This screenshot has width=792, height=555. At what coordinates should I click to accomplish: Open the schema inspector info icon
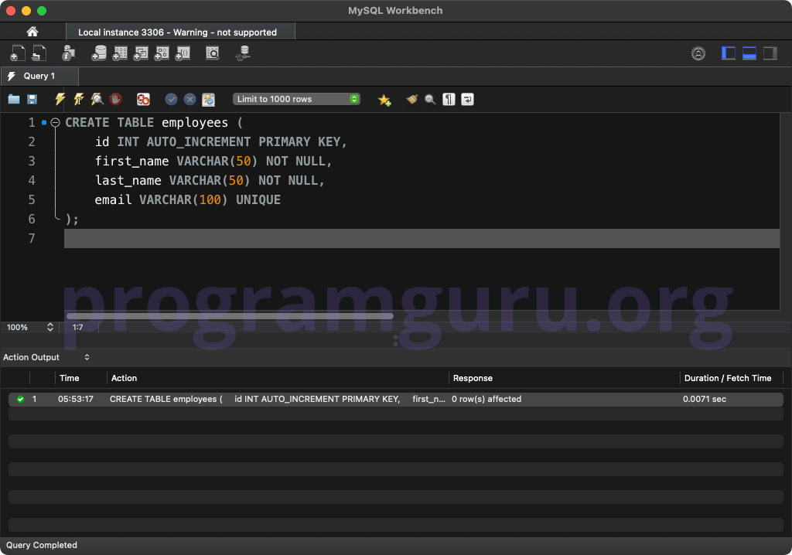[68, 53]
